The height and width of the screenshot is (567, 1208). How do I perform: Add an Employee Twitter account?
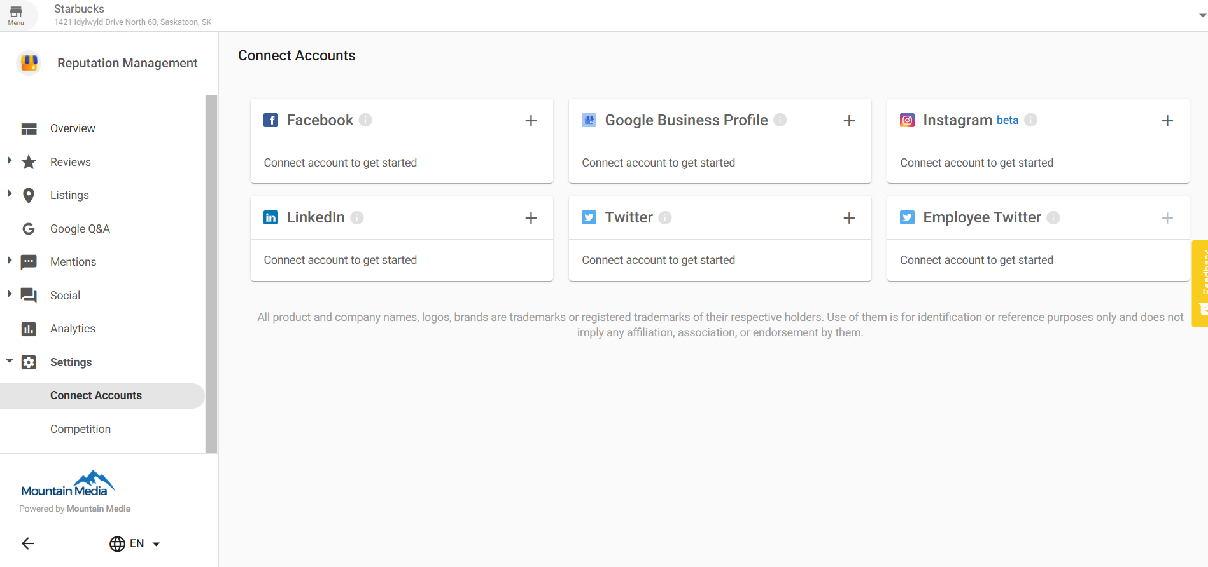pyautogui.click(x=1167, y=218)
